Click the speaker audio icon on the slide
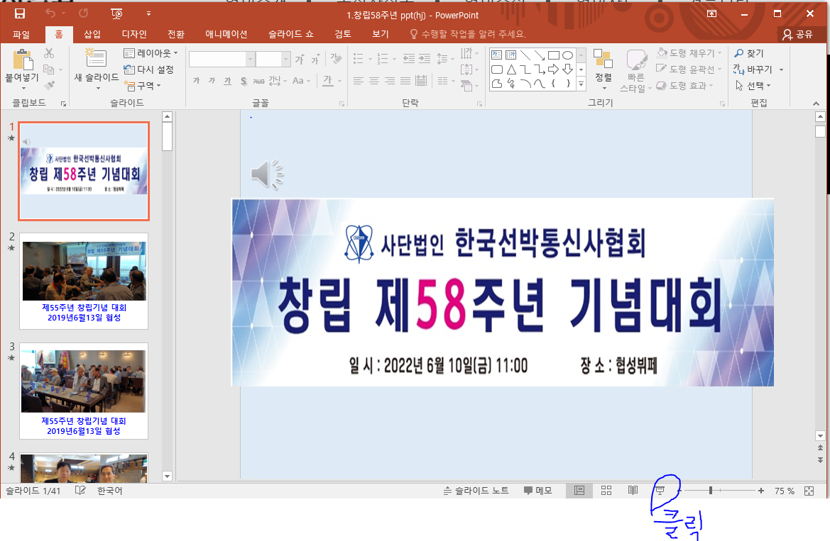 pos(267,174)
